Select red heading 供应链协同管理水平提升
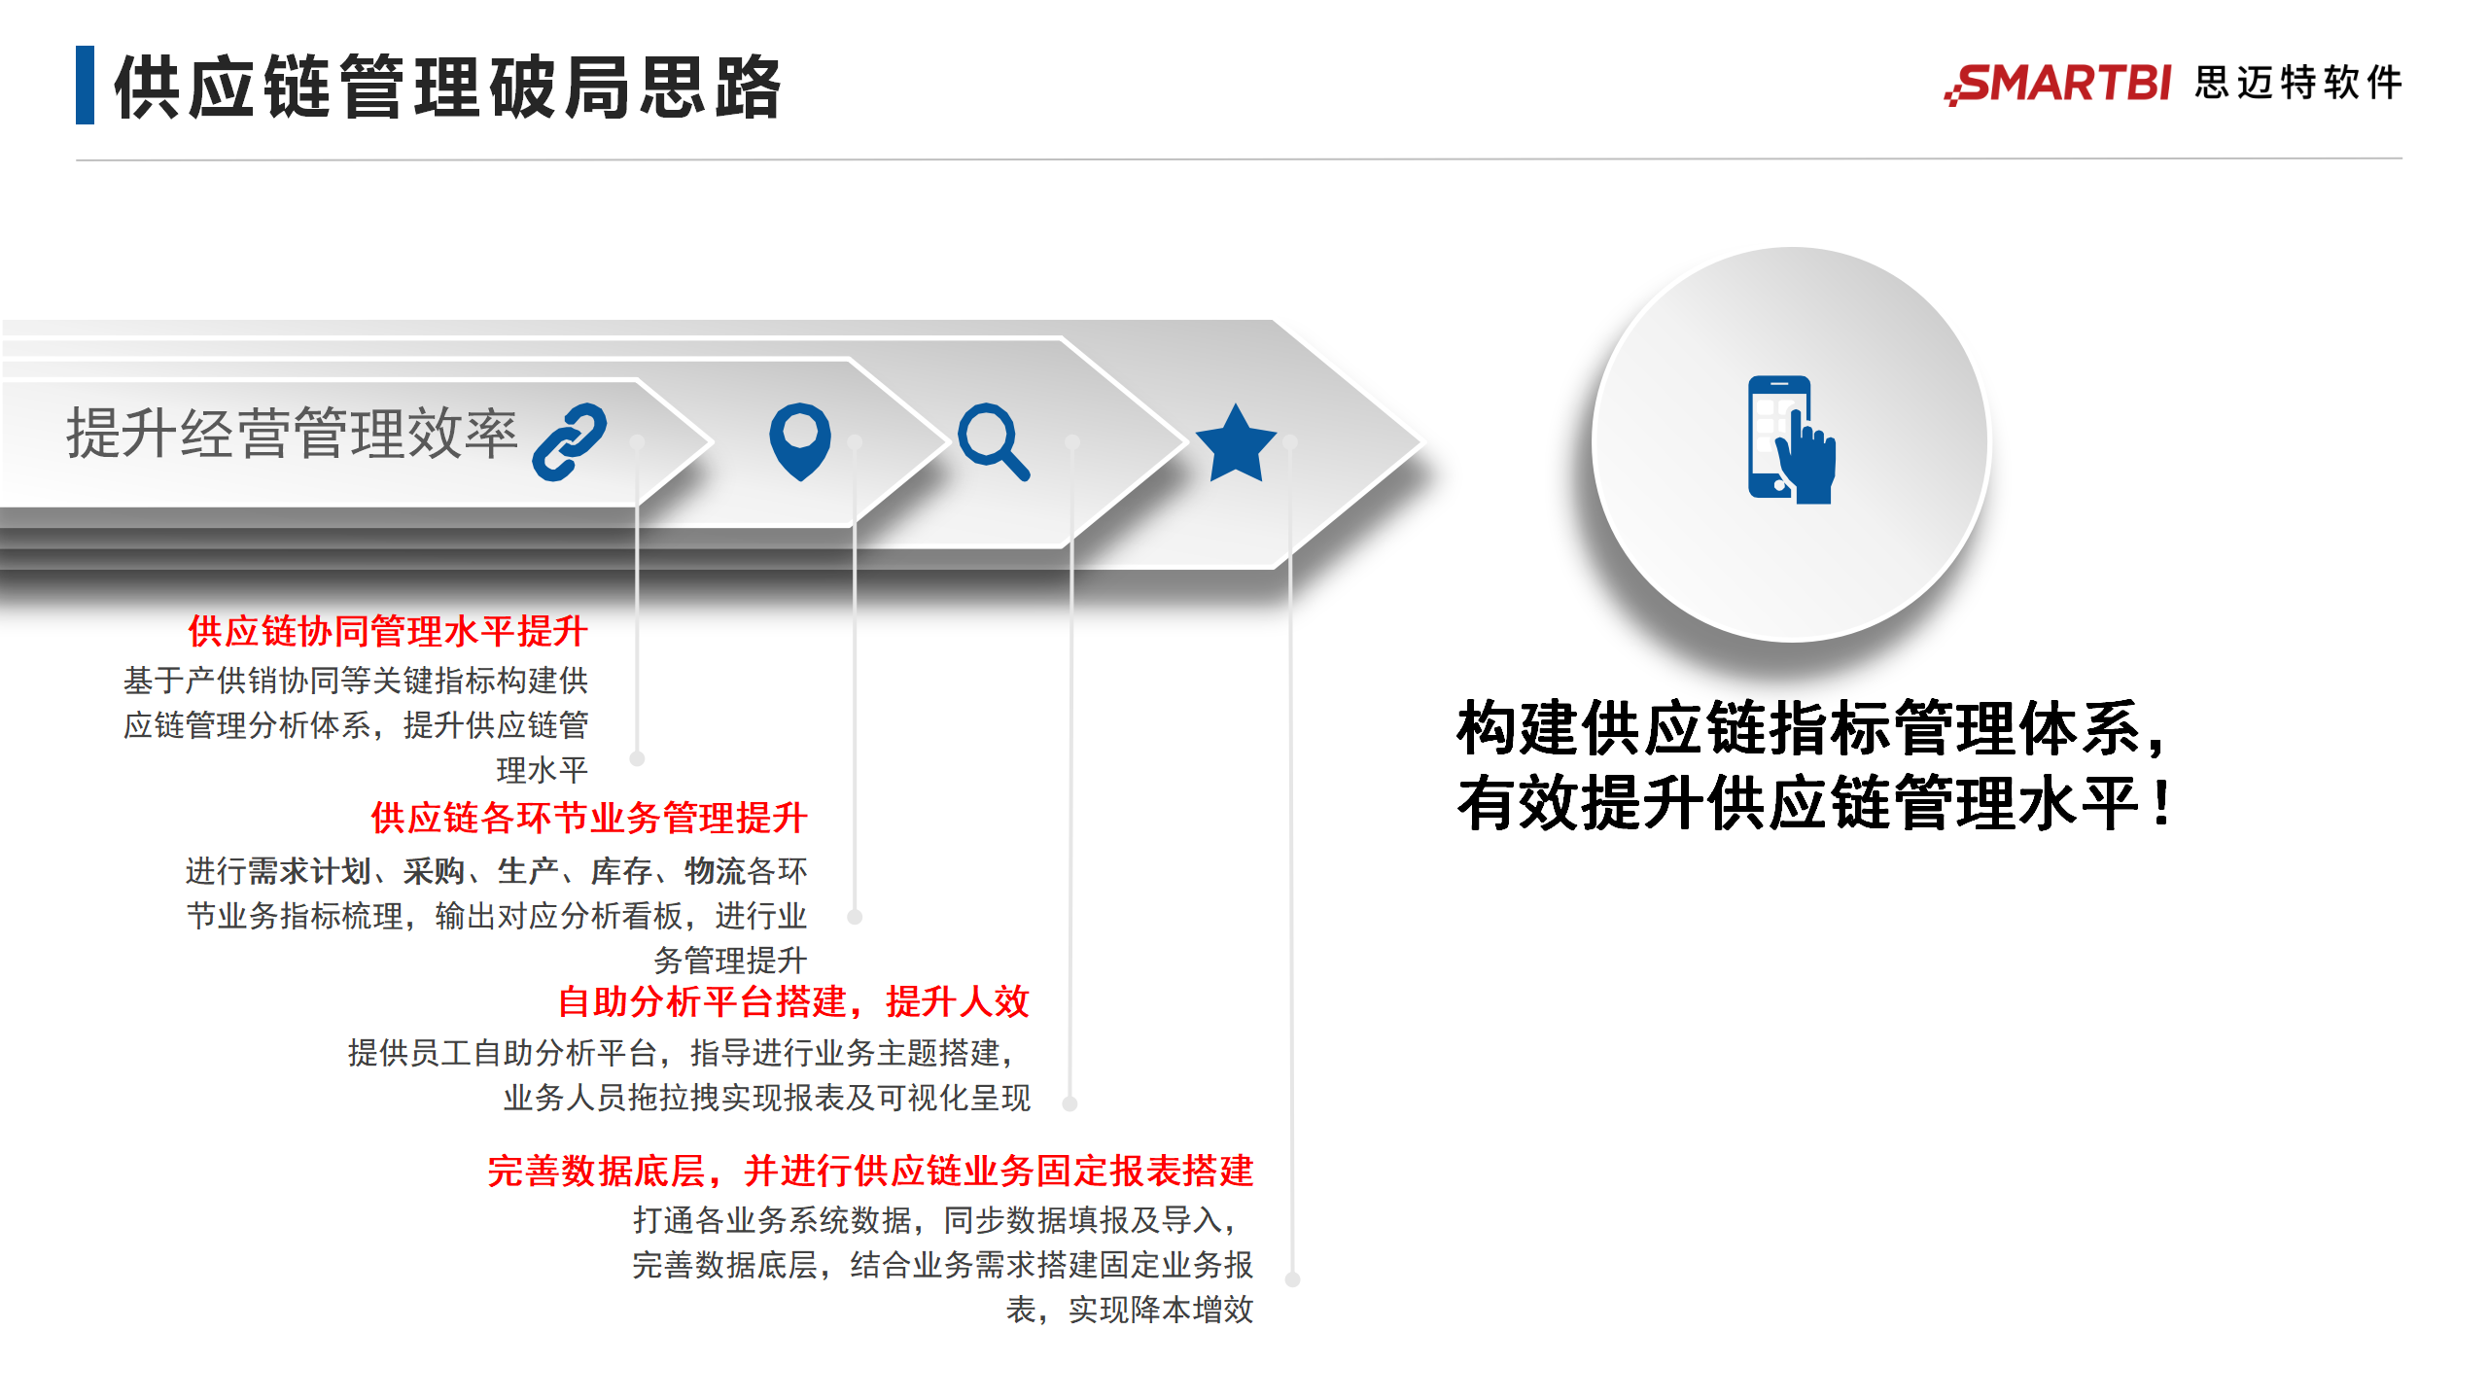The height and width of the screenshot is (1400, 2489). [388, 631]
